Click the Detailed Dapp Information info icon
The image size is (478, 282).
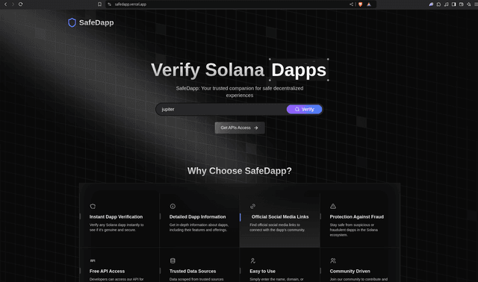tap(173, 206)
